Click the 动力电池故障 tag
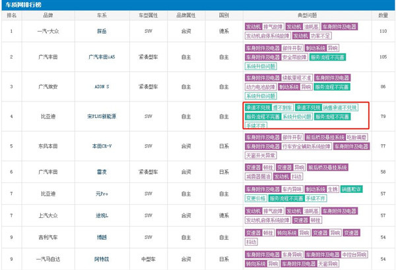 261,87
